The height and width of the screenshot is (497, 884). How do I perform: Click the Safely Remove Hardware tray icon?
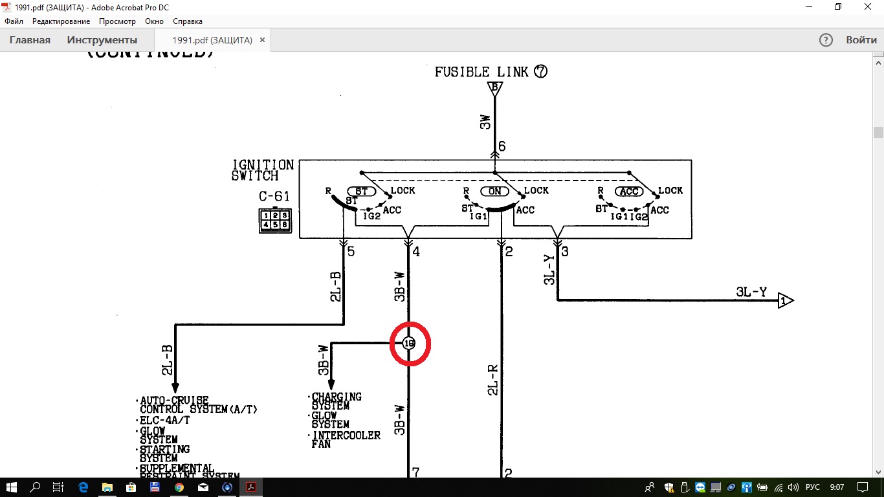[x=685, y=487]
